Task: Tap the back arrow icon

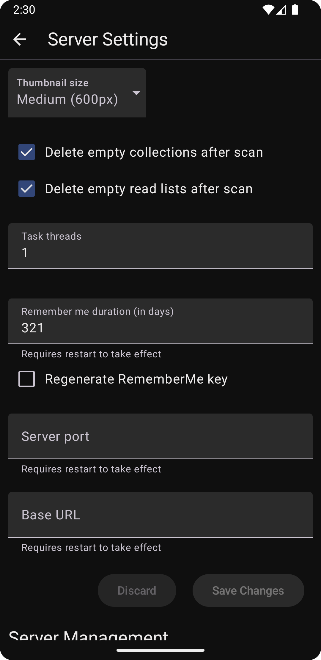Action: pyautogui.click(x=20, y=40)
